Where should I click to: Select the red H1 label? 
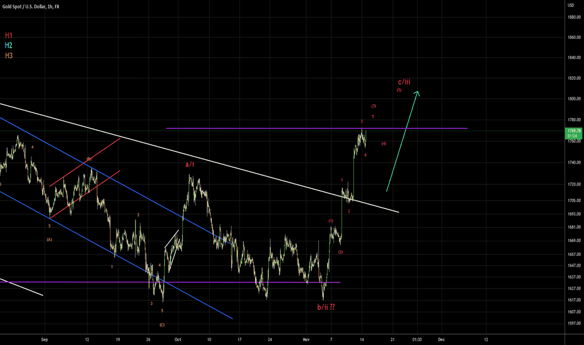pos(9,35)
